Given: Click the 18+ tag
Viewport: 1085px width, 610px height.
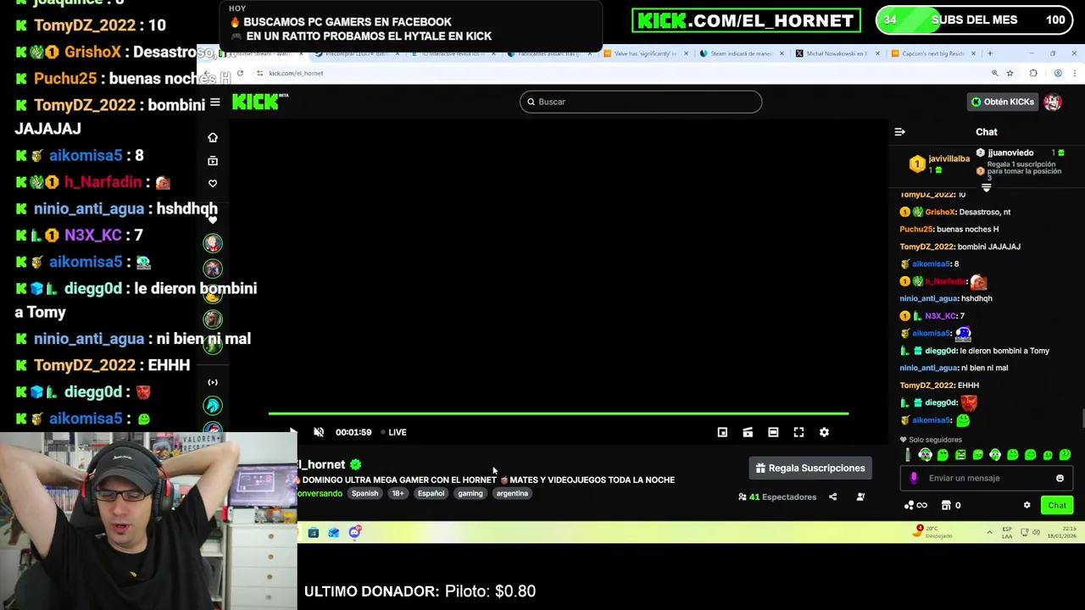Looking at the screenshot, I should click(x=398, y=493).
